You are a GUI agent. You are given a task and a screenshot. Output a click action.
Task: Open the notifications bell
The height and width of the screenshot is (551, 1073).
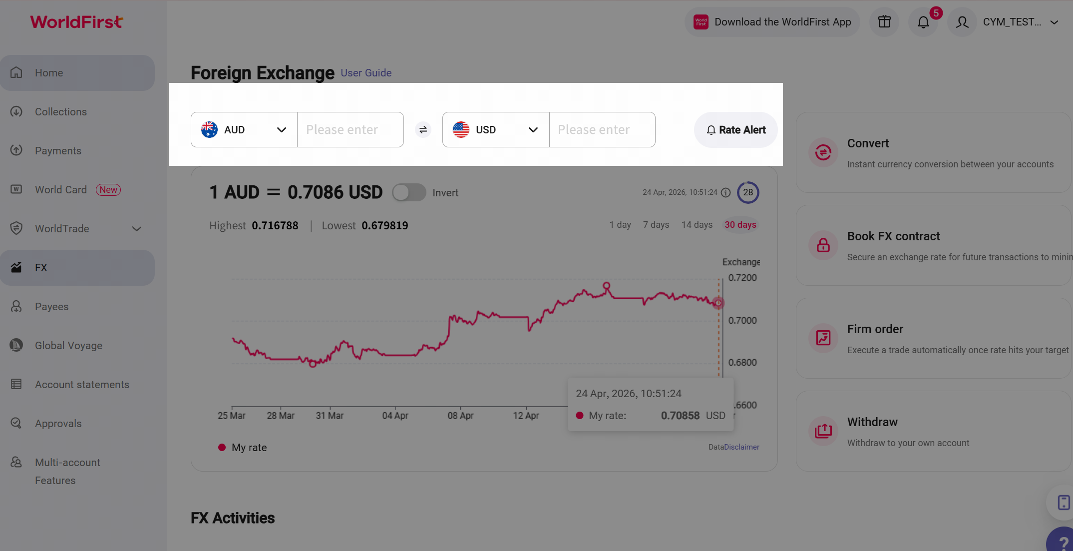point(923,22)
